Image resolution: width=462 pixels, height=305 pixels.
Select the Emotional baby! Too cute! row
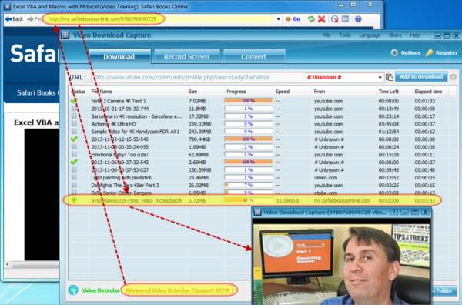[258, 155]
